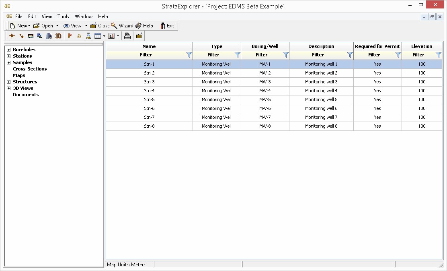The width and height of the screenshot is (447, 271).
Task: Click the close-folder icon in second toolbar
Action: 139,36
